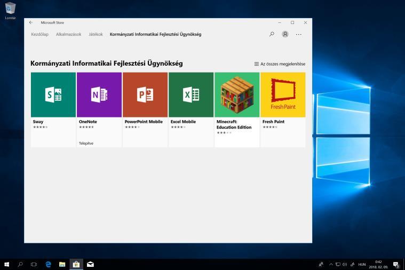Open the Sway app tile

53,109
